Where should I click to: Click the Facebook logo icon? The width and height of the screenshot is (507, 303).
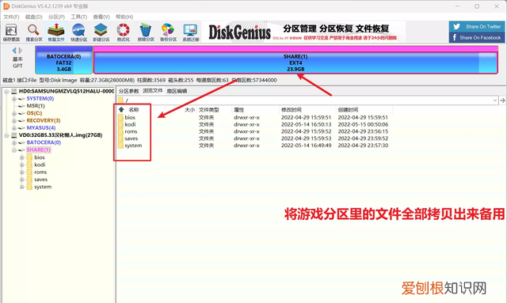point(455,37)
